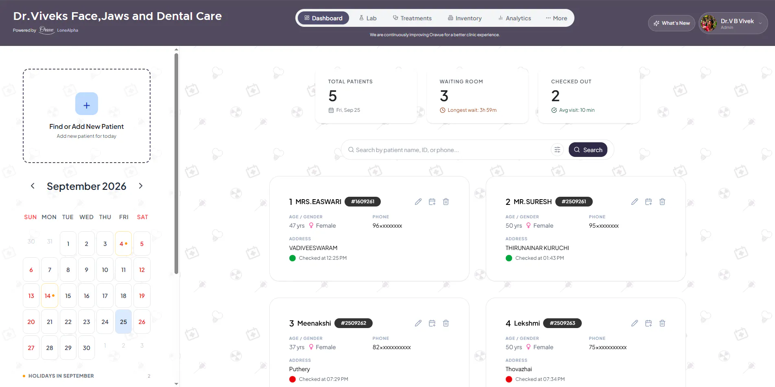Image resolution: width=775 pixels, height=387 pixels.
Task: Select September 14 on calendar
Action: pyautogui.click(x=50, y=296)
